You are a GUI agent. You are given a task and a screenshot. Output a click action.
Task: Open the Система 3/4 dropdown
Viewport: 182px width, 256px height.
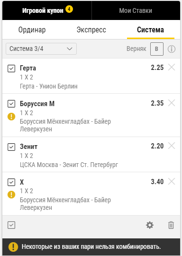41,49
